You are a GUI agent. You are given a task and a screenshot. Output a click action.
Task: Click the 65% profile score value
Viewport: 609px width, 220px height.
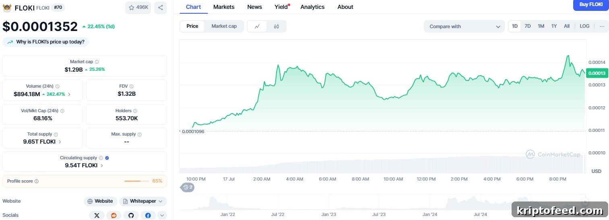pos(157,181)
